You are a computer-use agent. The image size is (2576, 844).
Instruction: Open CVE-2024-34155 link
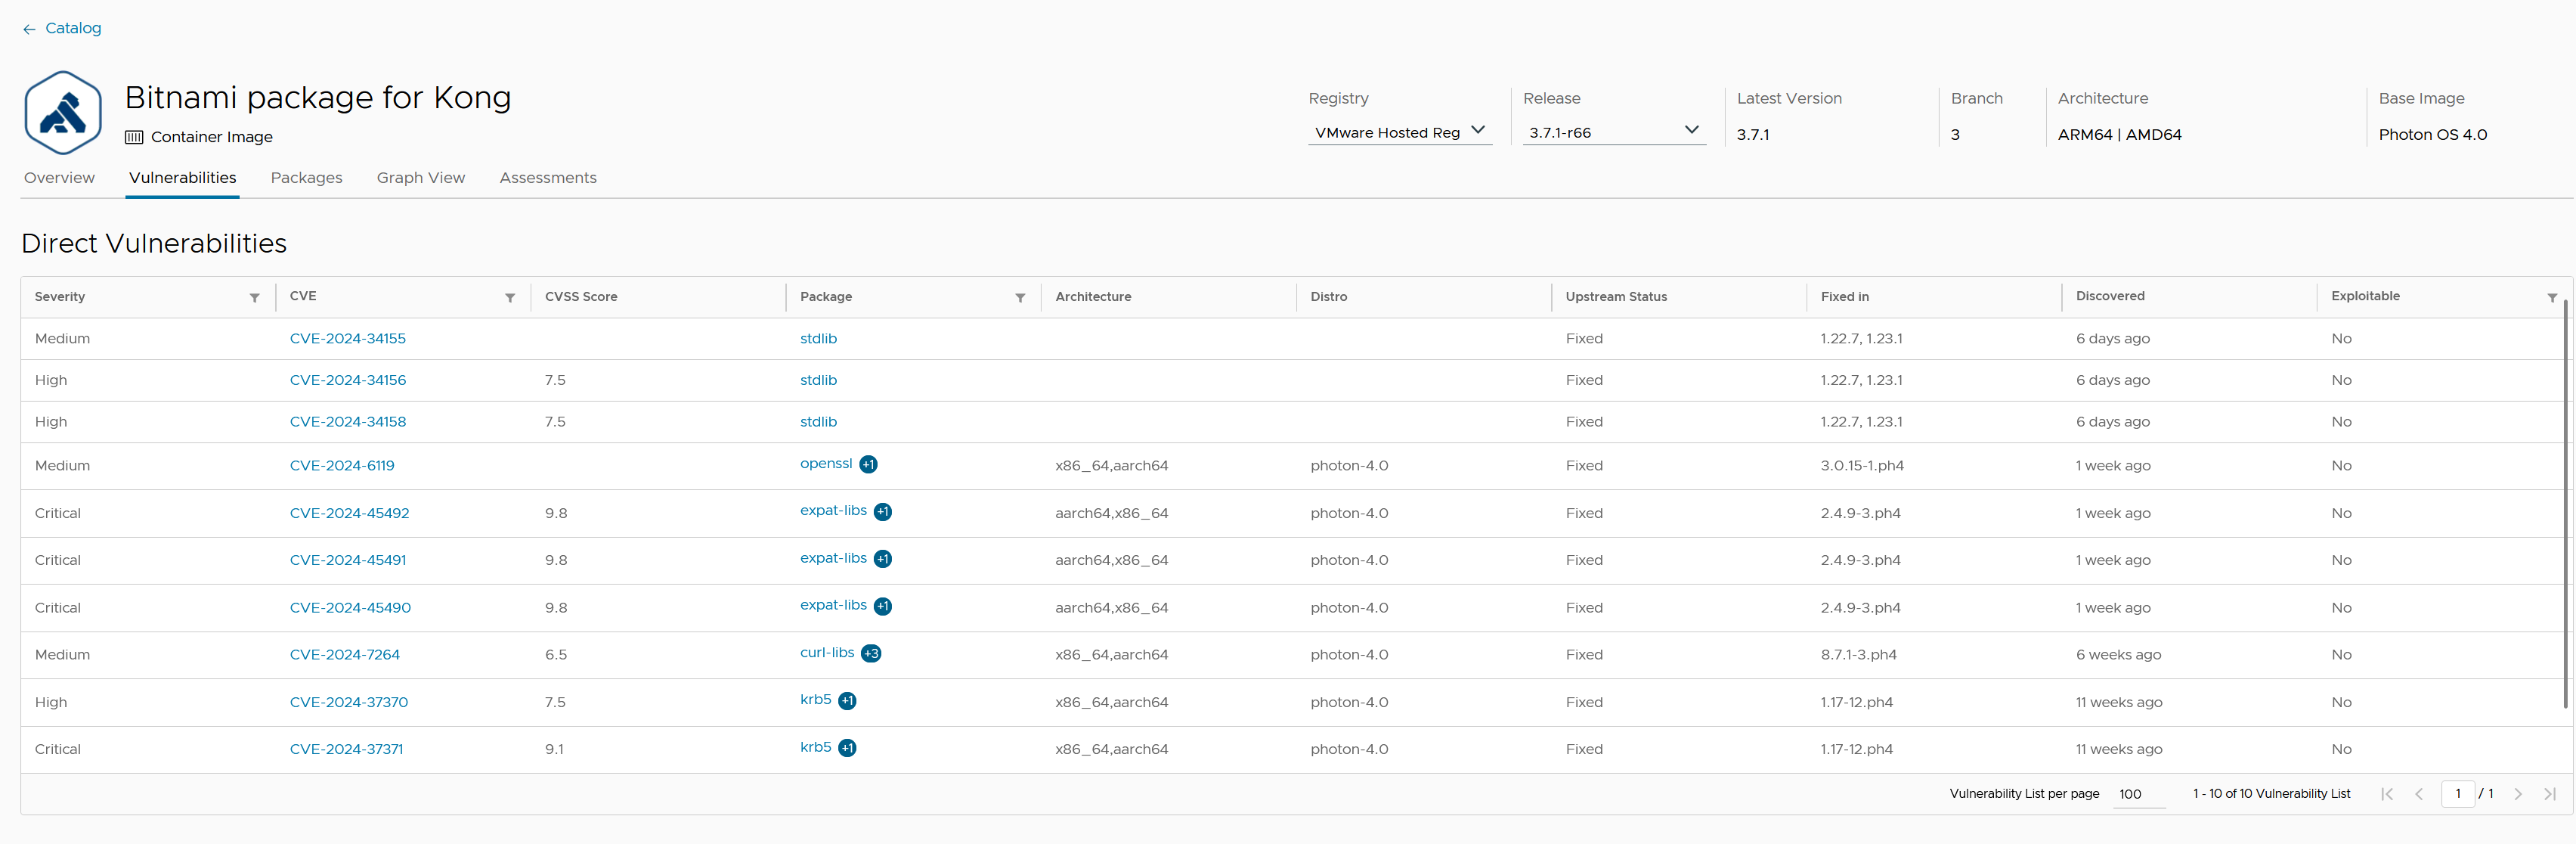coord(348,339)
